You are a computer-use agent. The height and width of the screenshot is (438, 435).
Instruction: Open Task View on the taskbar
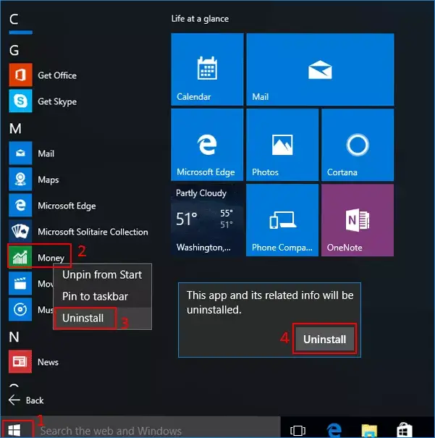(297, 430)
